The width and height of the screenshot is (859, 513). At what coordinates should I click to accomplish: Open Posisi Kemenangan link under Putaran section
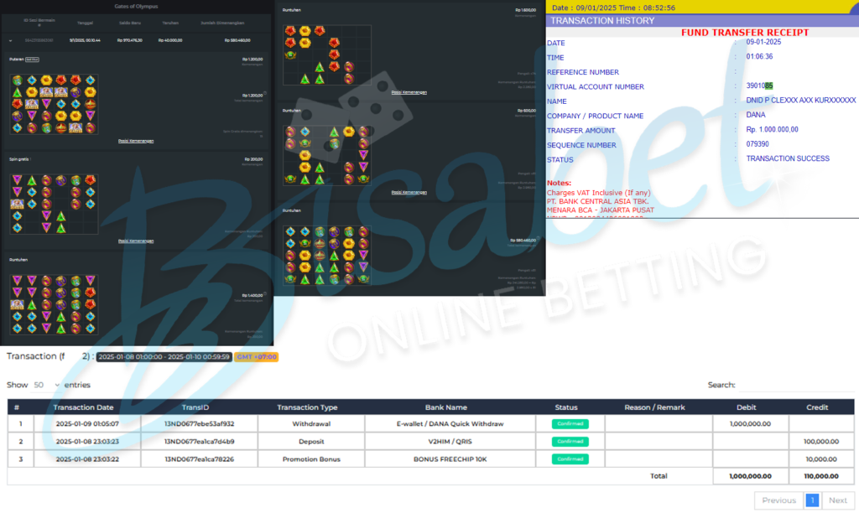coord(136,141)
